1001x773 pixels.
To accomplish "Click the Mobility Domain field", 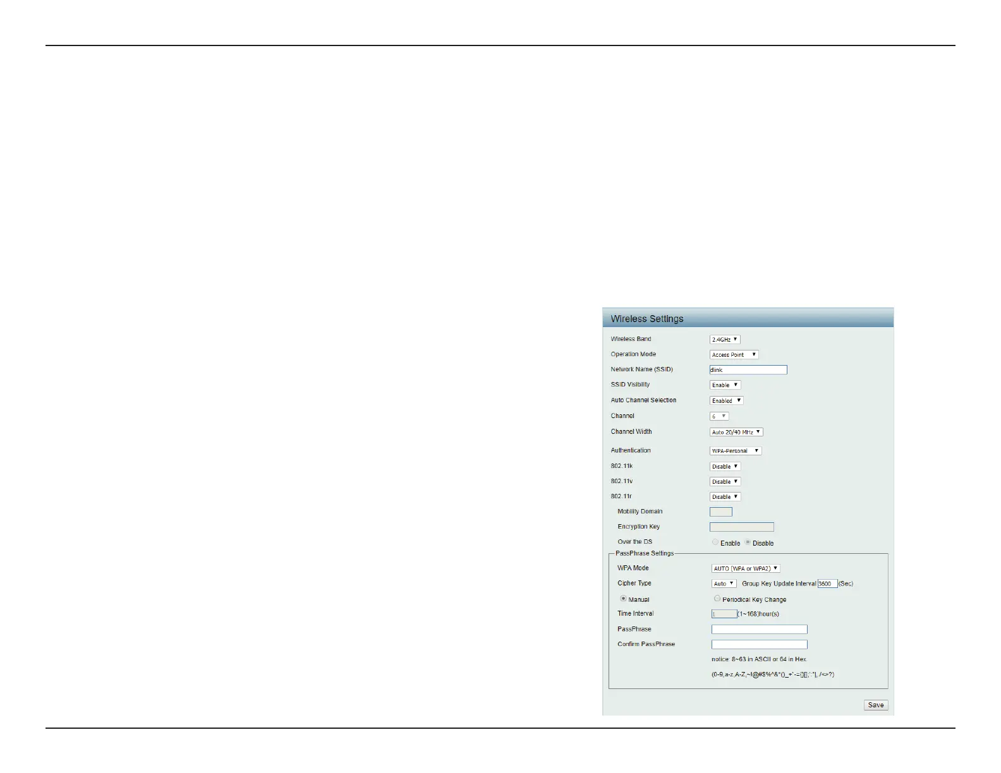I will click(x=721, y=512).
